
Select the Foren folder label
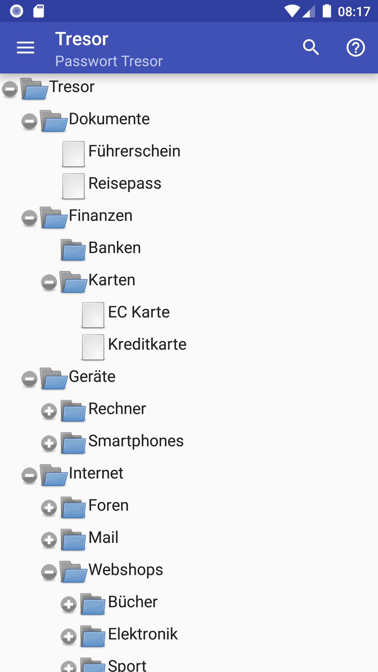(108, 505)
